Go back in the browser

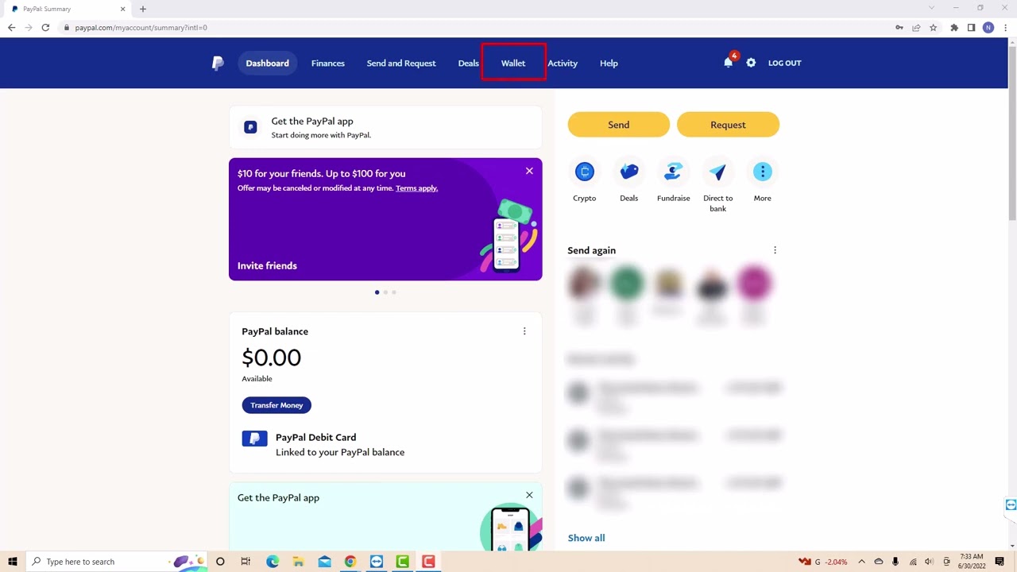click(x=11, y=27)
